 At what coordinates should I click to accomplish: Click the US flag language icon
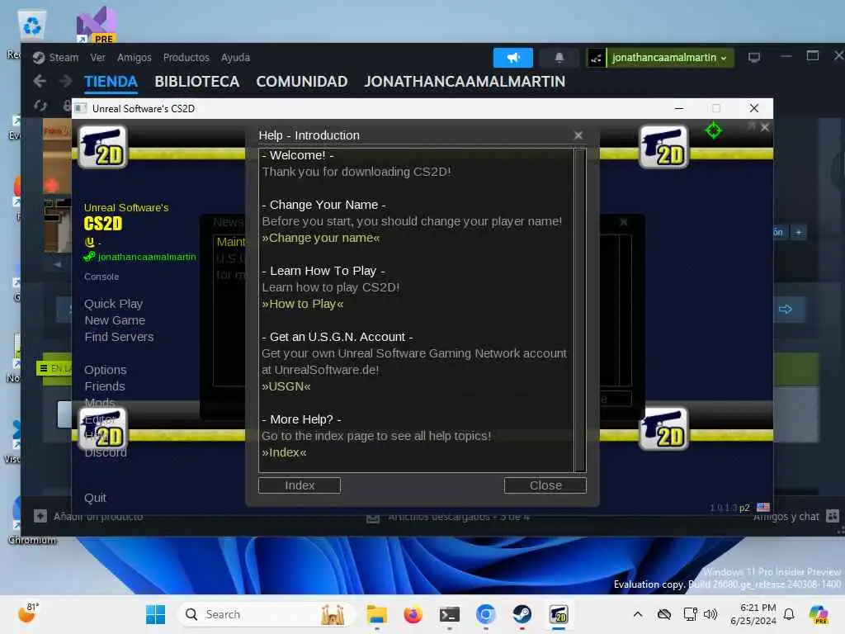763,508
